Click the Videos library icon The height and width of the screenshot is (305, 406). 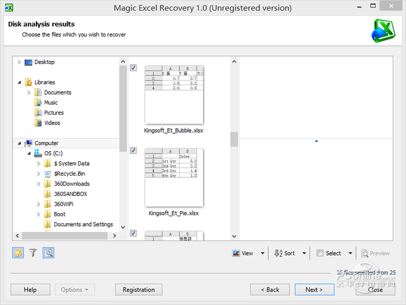pos(38,123)
